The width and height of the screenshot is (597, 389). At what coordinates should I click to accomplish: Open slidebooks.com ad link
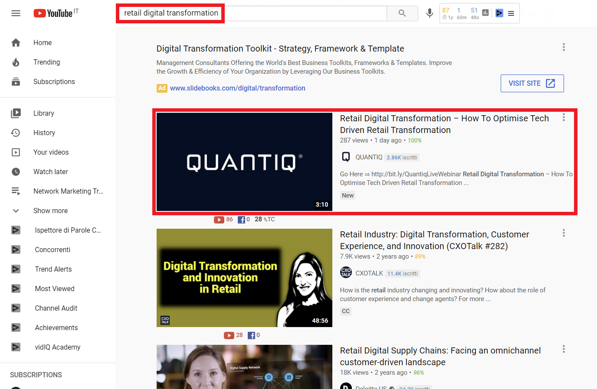click(x=238, y=88)
